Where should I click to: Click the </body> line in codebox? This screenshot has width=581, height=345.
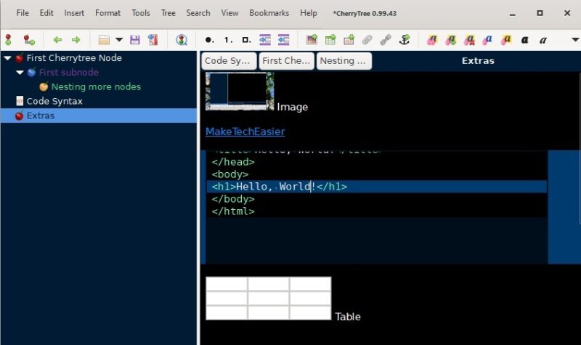233,199
